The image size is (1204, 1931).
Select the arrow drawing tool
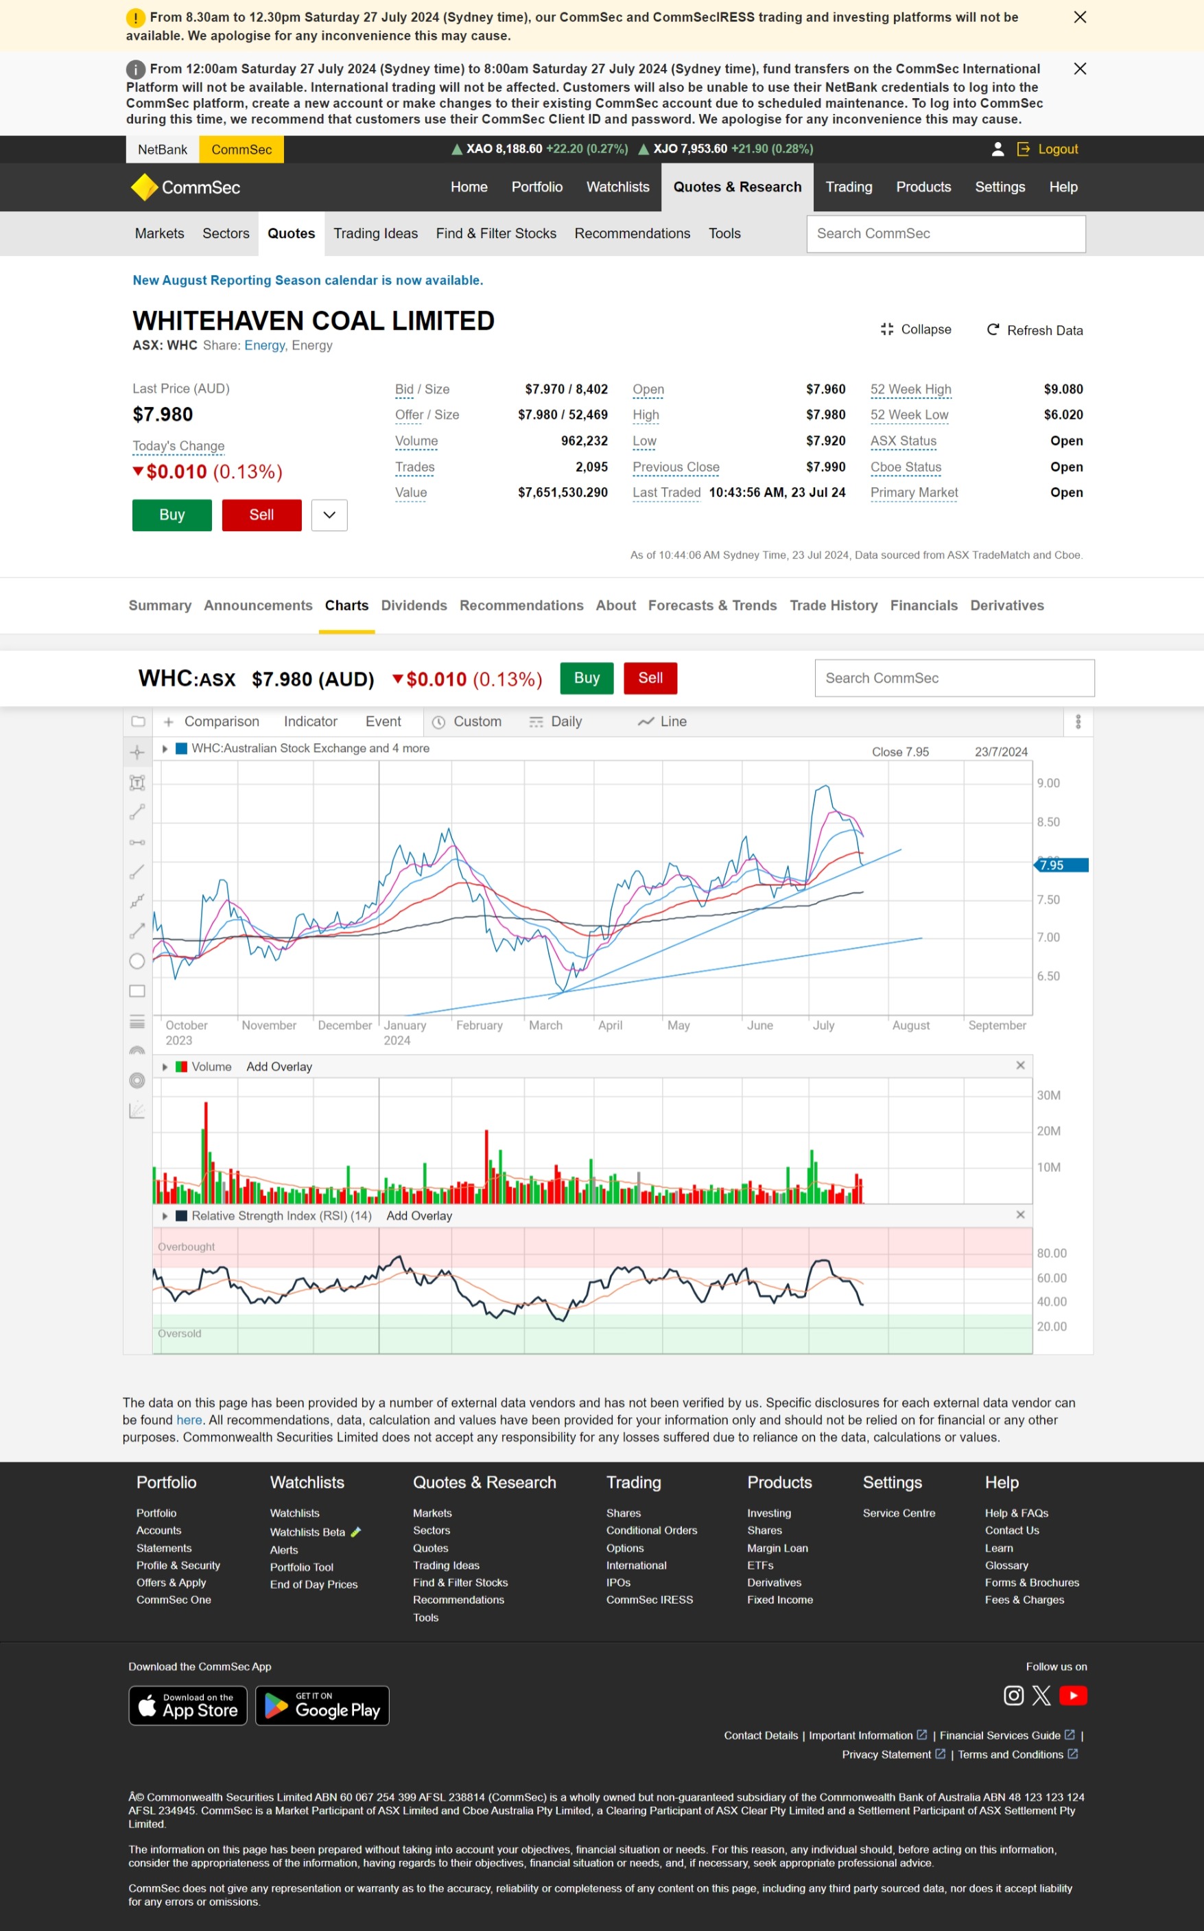click(137, 930)
